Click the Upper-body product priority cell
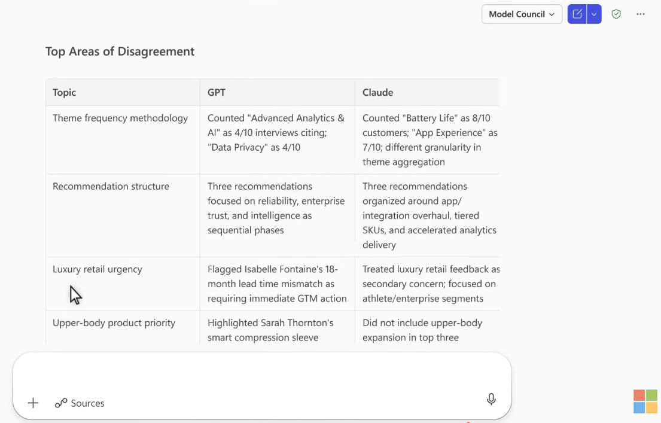Viewport: 661px width, 423px height. (x=114, y=323)
